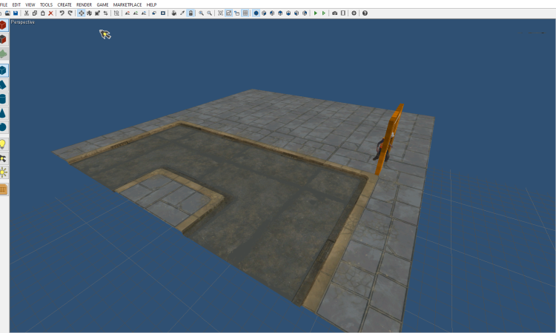Toggle the lock icon in toolbar
The image size is (556, 333).
click(x=191, y=13)
